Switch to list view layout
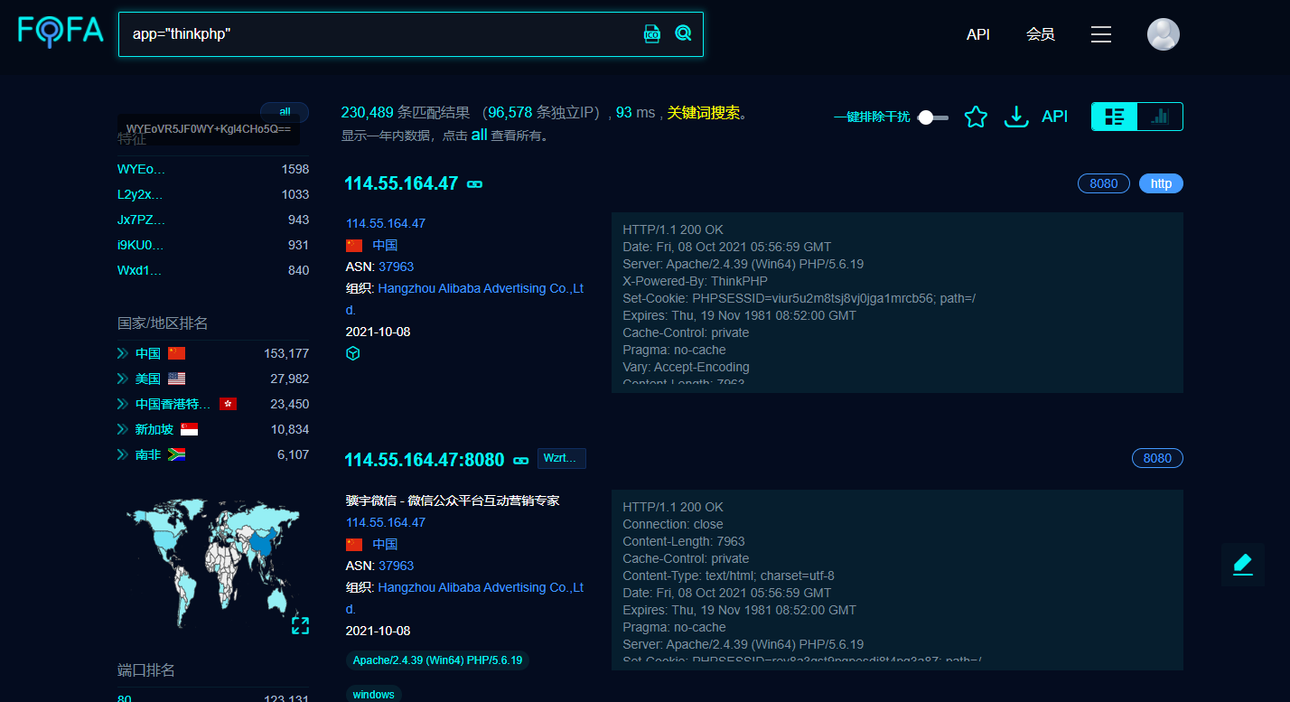 pyautogui.click(x=1115, y=117)
